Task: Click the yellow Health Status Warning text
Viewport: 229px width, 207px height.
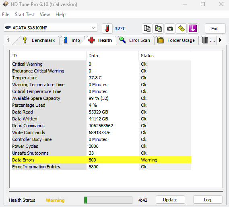Action: (55, 200)
